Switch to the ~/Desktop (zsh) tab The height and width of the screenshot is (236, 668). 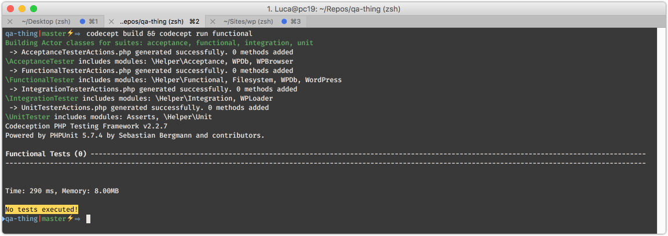click(53, 21)
